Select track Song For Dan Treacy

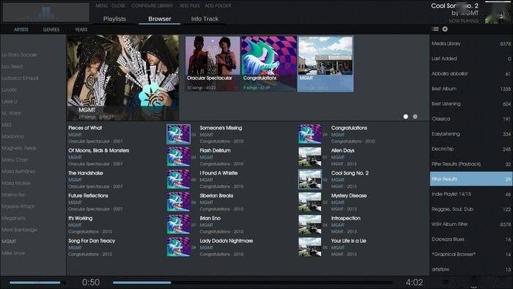[92, 241]
